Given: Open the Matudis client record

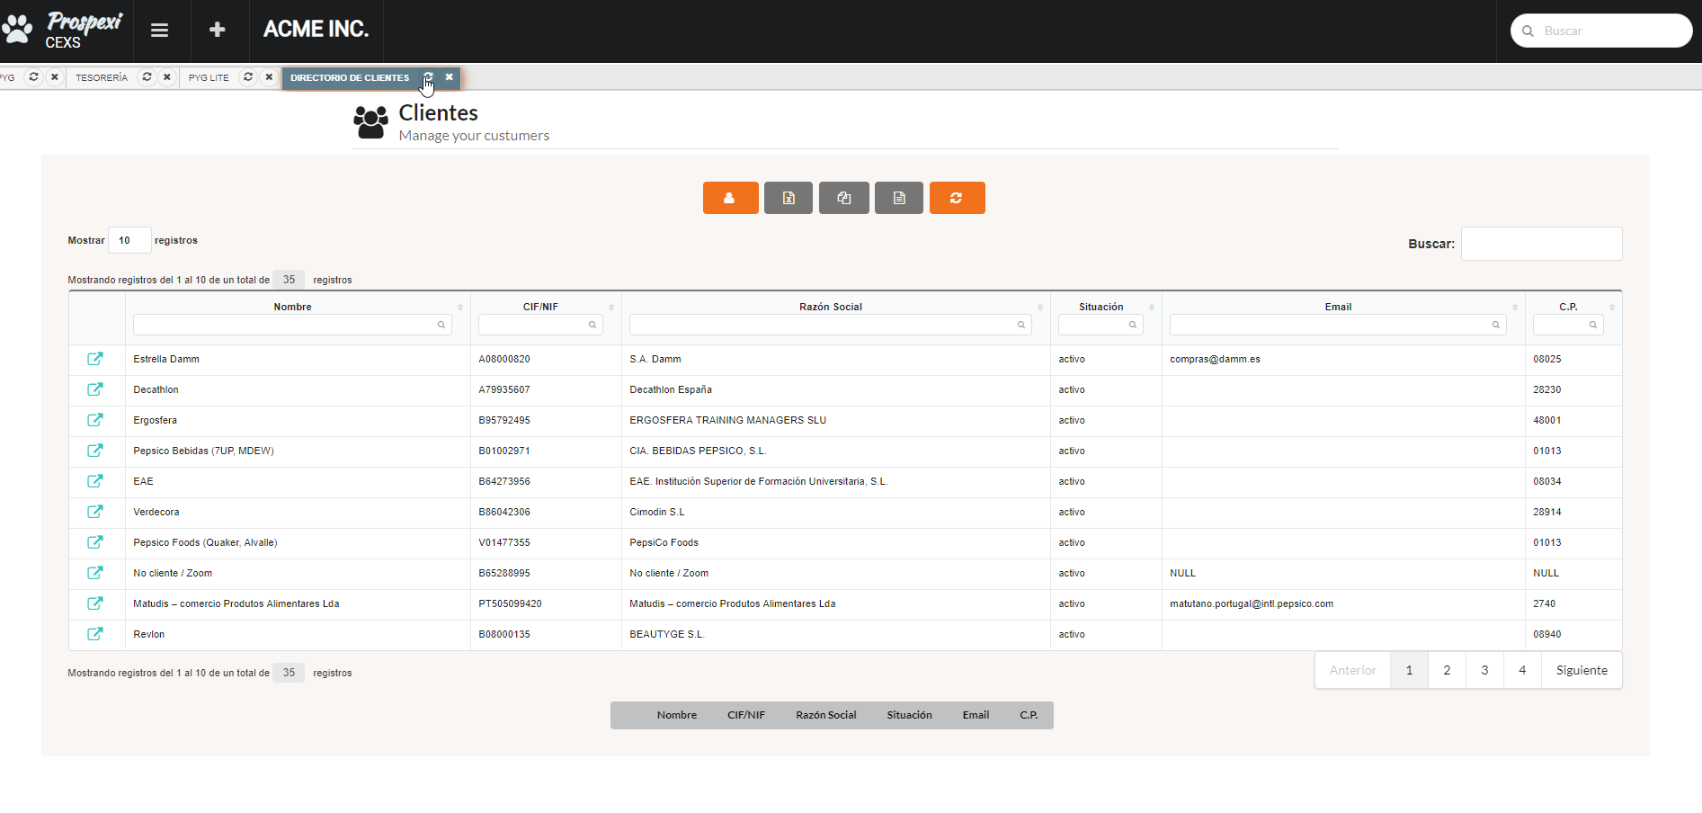Looking at the screenshot, I should tap(94, 603).
